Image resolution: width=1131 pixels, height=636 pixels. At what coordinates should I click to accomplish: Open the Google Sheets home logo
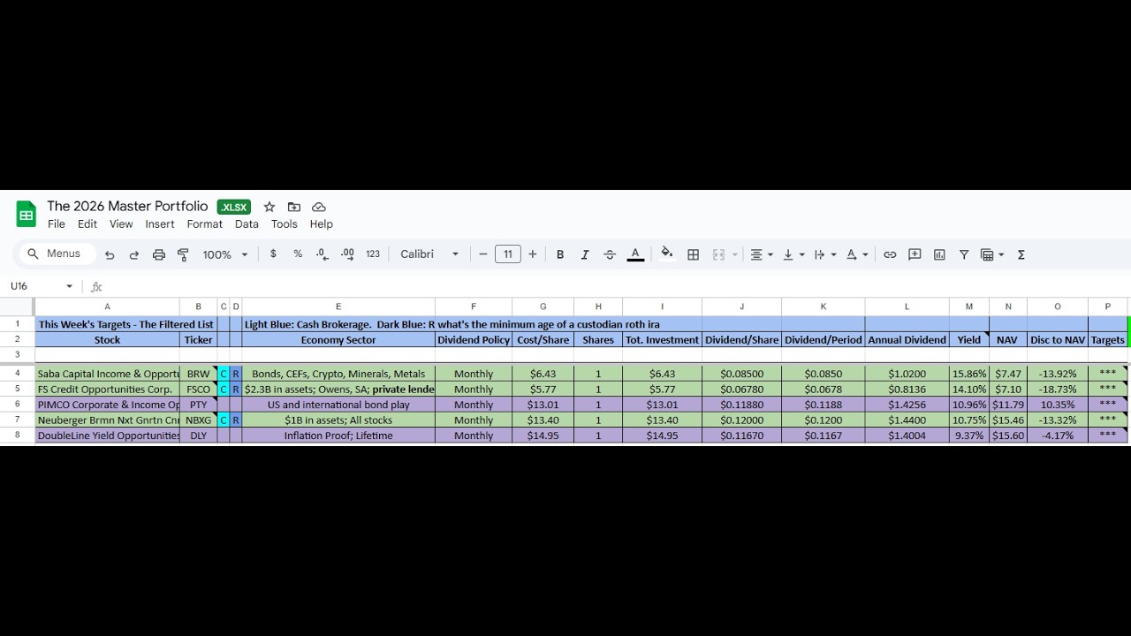coord(26,215)
